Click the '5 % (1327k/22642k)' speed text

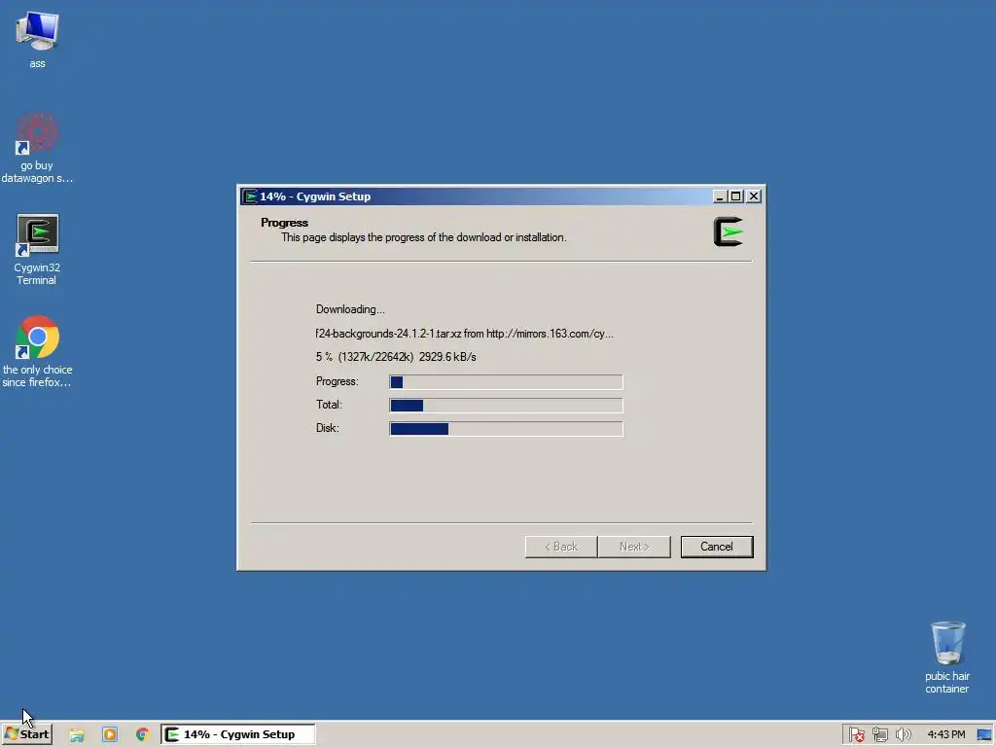[x=396, y=357]
